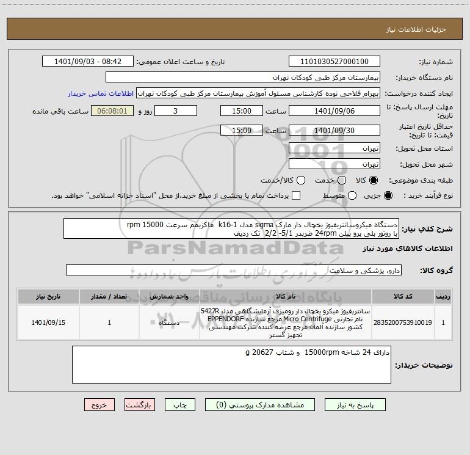Image resolution: width=470 pixels, height=455 pixels.
Task: Click the buyer organization name field
Action: 243,78
